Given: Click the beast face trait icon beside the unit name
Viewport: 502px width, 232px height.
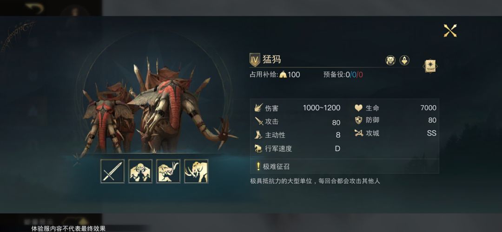Looking at the screenshot, I should click(390, 60).
